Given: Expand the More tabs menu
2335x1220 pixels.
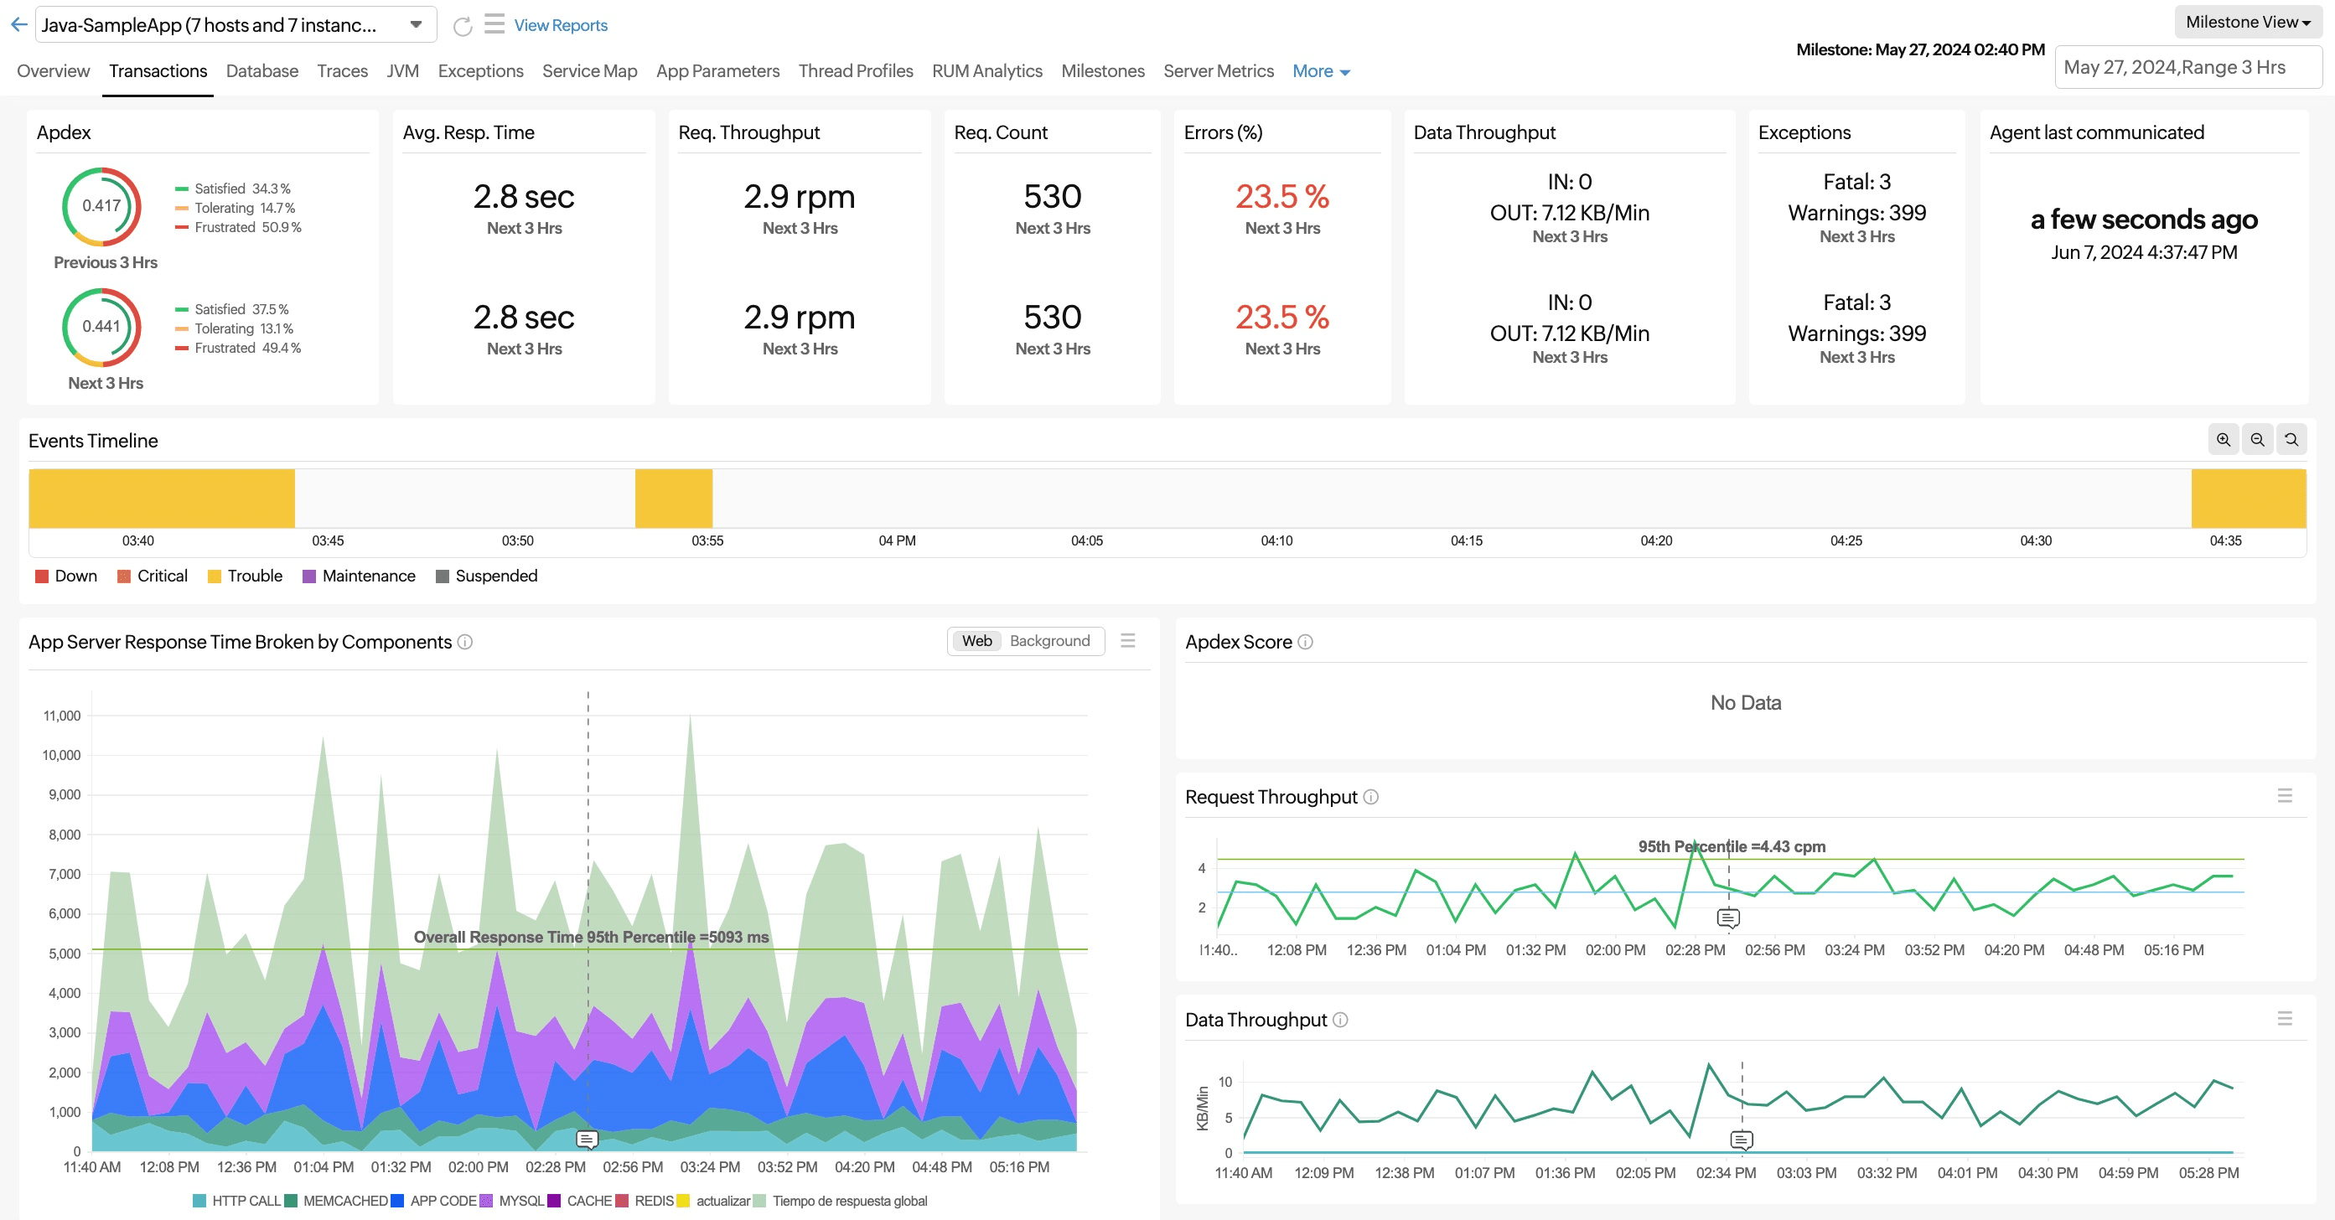Looking at the screenshot, I should 1321,70.
